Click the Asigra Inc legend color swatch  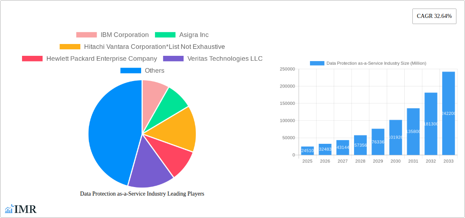coord(165,35)
